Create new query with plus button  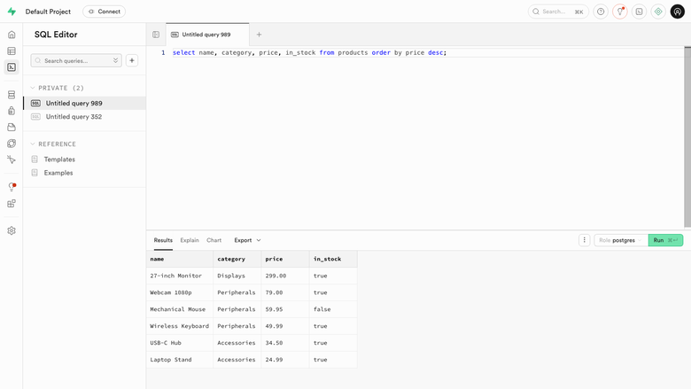(132, 60)
